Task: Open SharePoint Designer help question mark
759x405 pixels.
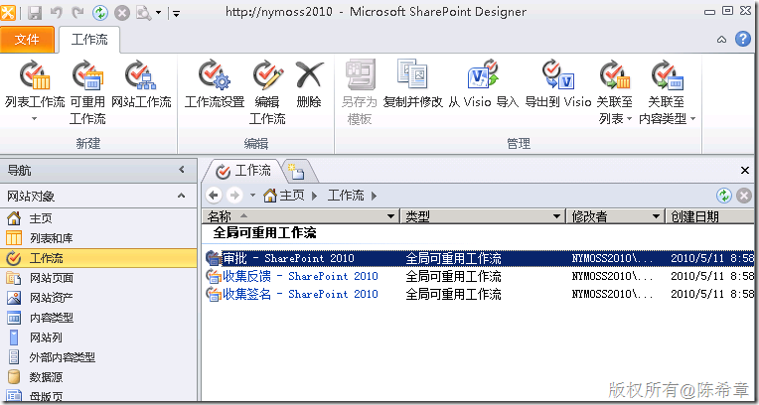Action: [743, 39]
